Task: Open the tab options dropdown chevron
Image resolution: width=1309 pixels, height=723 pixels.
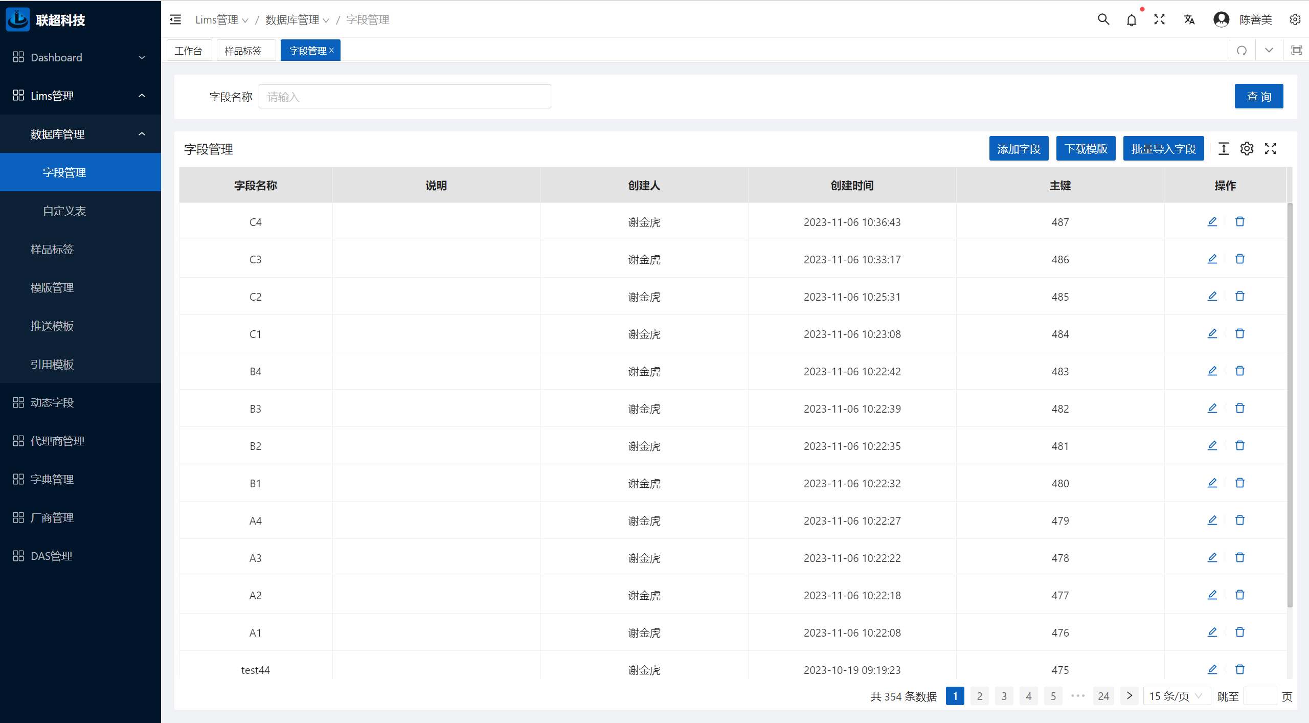Action: pyautogui.click(x=1269, y=50)
